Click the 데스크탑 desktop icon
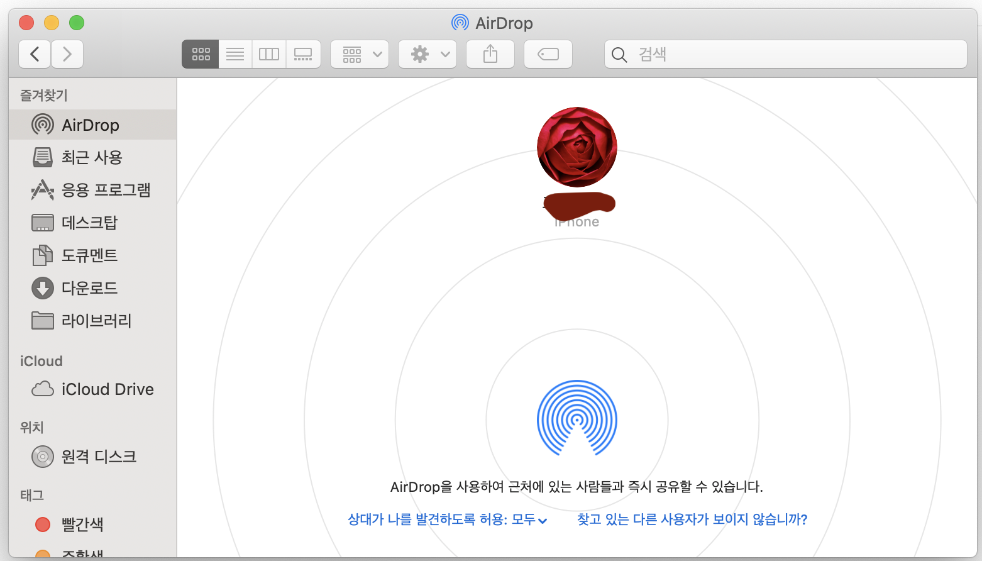The image size is (982, 561). [x=43, y=223]
